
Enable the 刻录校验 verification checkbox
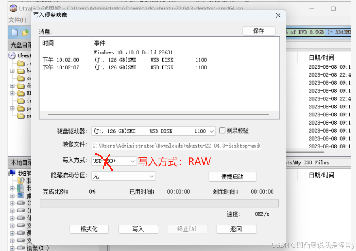[x=222, y=131]
